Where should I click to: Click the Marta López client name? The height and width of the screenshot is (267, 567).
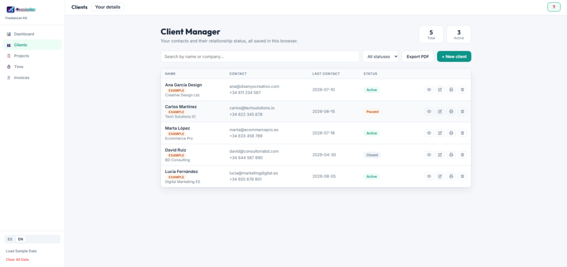tap(178, 128)
